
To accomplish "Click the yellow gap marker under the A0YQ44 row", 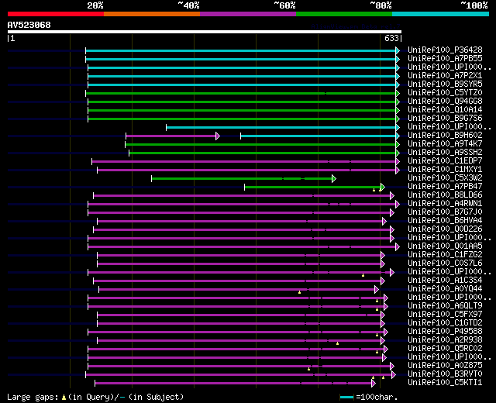I will 300,292.
